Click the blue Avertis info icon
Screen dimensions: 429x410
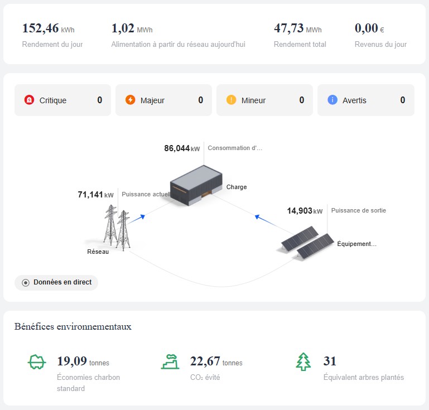(332, 100)
